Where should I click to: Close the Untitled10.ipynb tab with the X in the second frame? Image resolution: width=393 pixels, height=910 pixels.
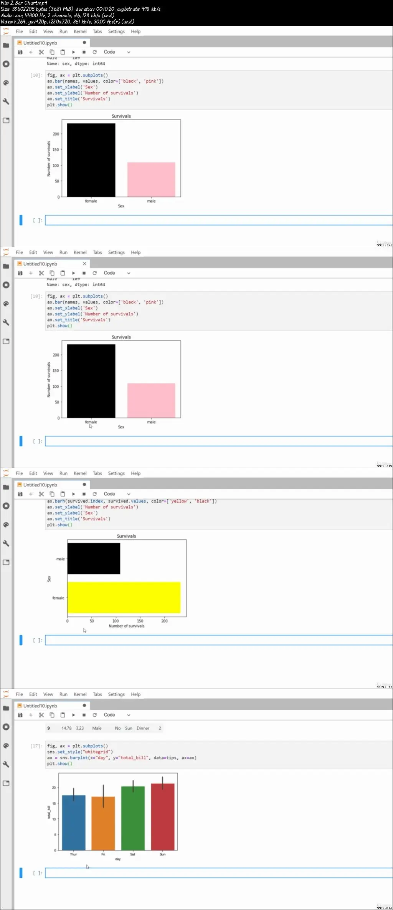[x=84, y=264]
